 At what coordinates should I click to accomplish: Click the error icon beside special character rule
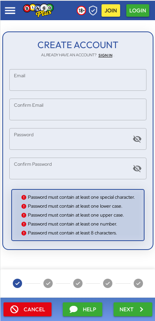[x=24, y=197]
